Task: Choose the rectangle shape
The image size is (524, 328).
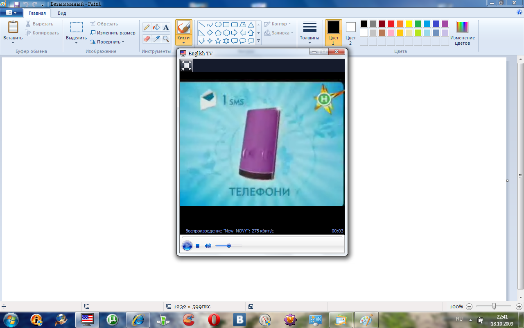Action: pyautogui.click(x=226, y=25)
